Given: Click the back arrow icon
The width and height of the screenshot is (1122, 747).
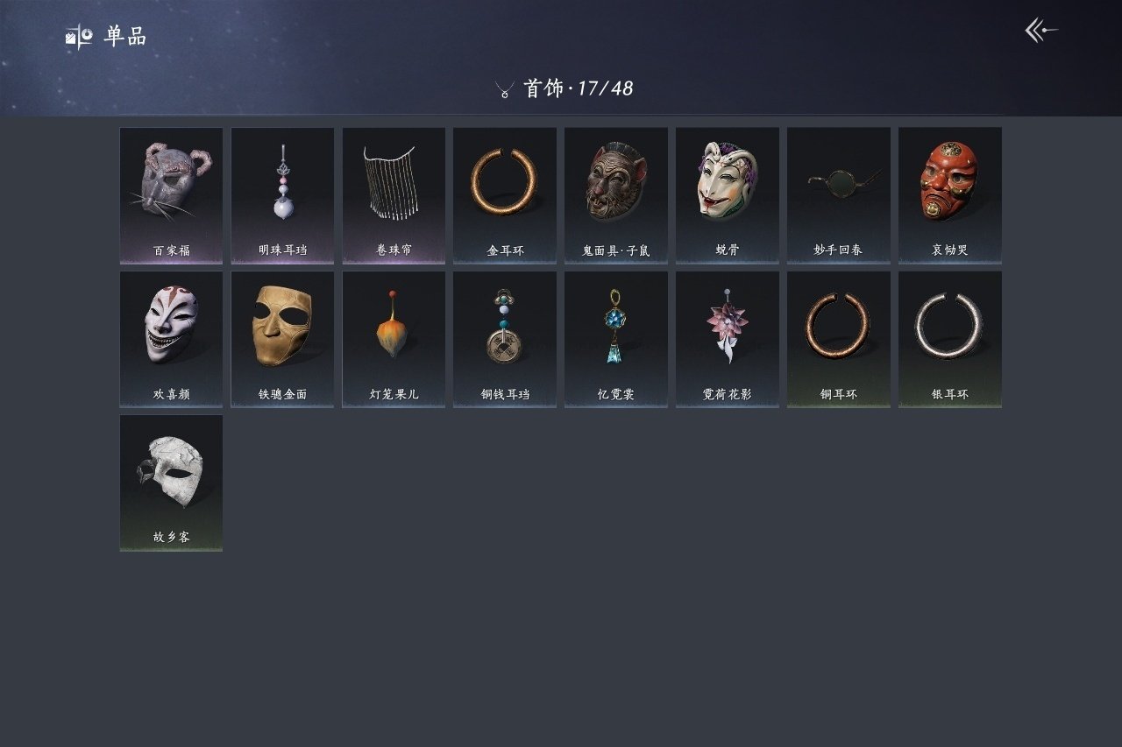Looking at the screenshot, I should (x=1041, y=31).
